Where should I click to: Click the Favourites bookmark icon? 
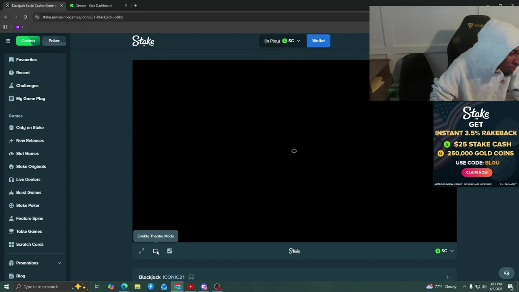point(11,60)
